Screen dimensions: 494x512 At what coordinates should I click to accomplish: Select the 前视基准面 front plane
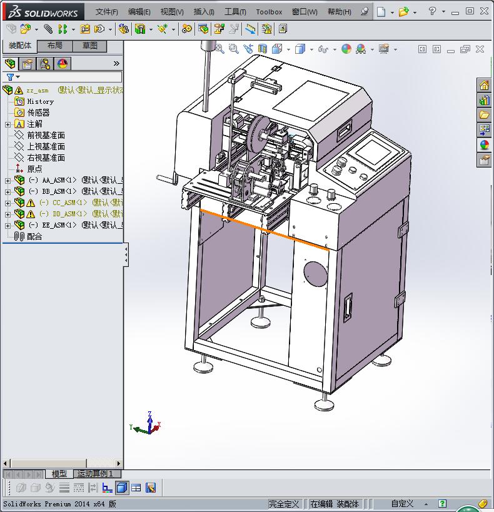(46, 135)
